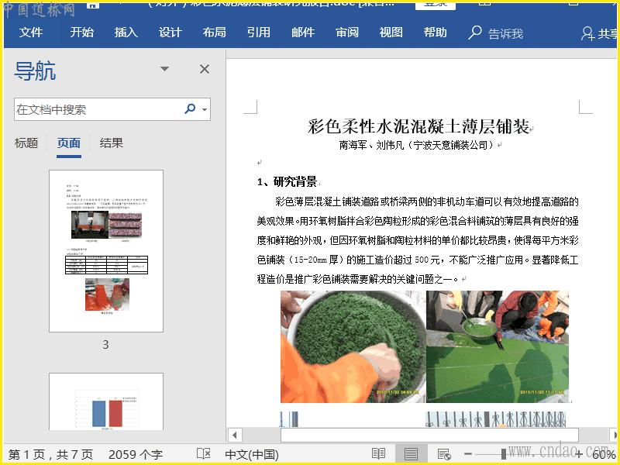The height and width of the screenshot is (465, 620).
Task: Click the 告诉我 search box
Action: 496,33
